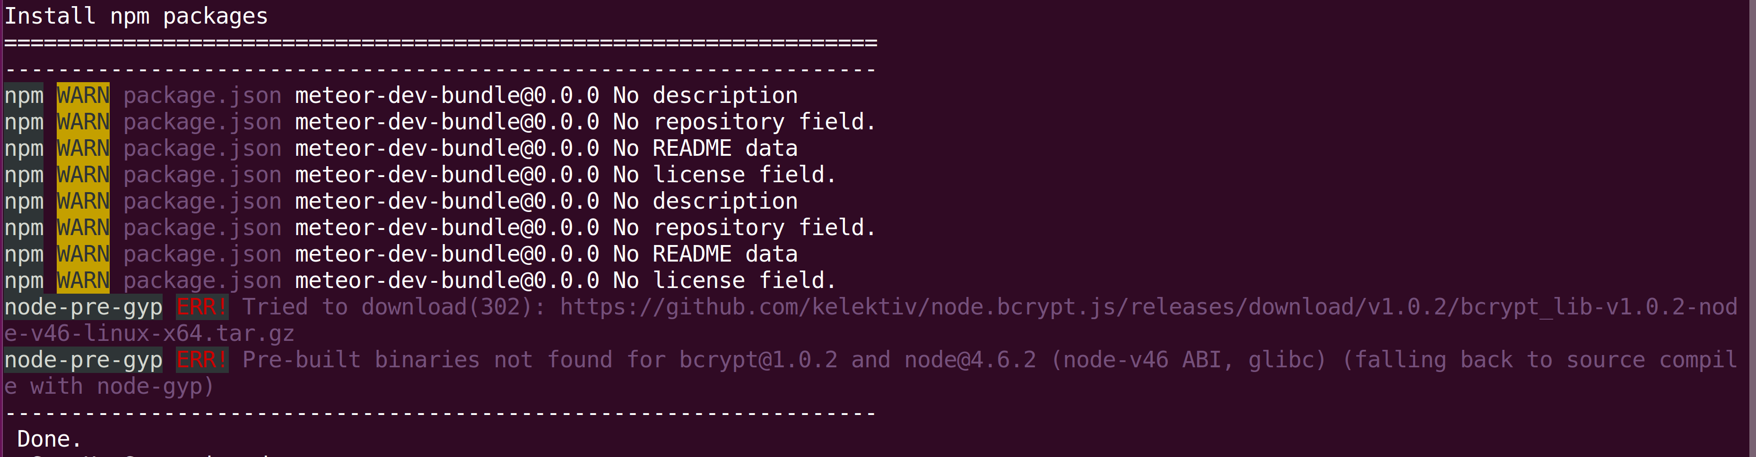Screen dimensions: 1756x457
Task: Select the red ERR! label before "Pre-built binaries"
Action: [202, 360]
